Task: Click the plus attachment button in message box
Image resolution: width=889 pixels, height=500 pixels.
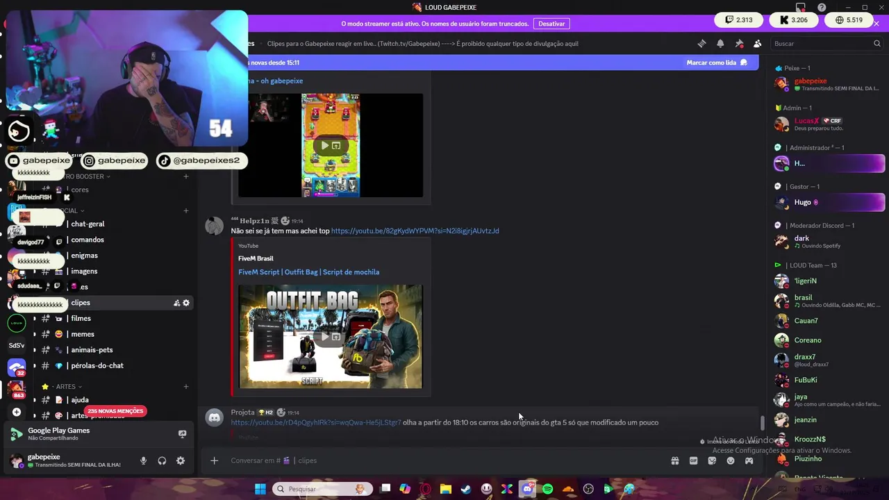Action: click(x=215, y=460)
